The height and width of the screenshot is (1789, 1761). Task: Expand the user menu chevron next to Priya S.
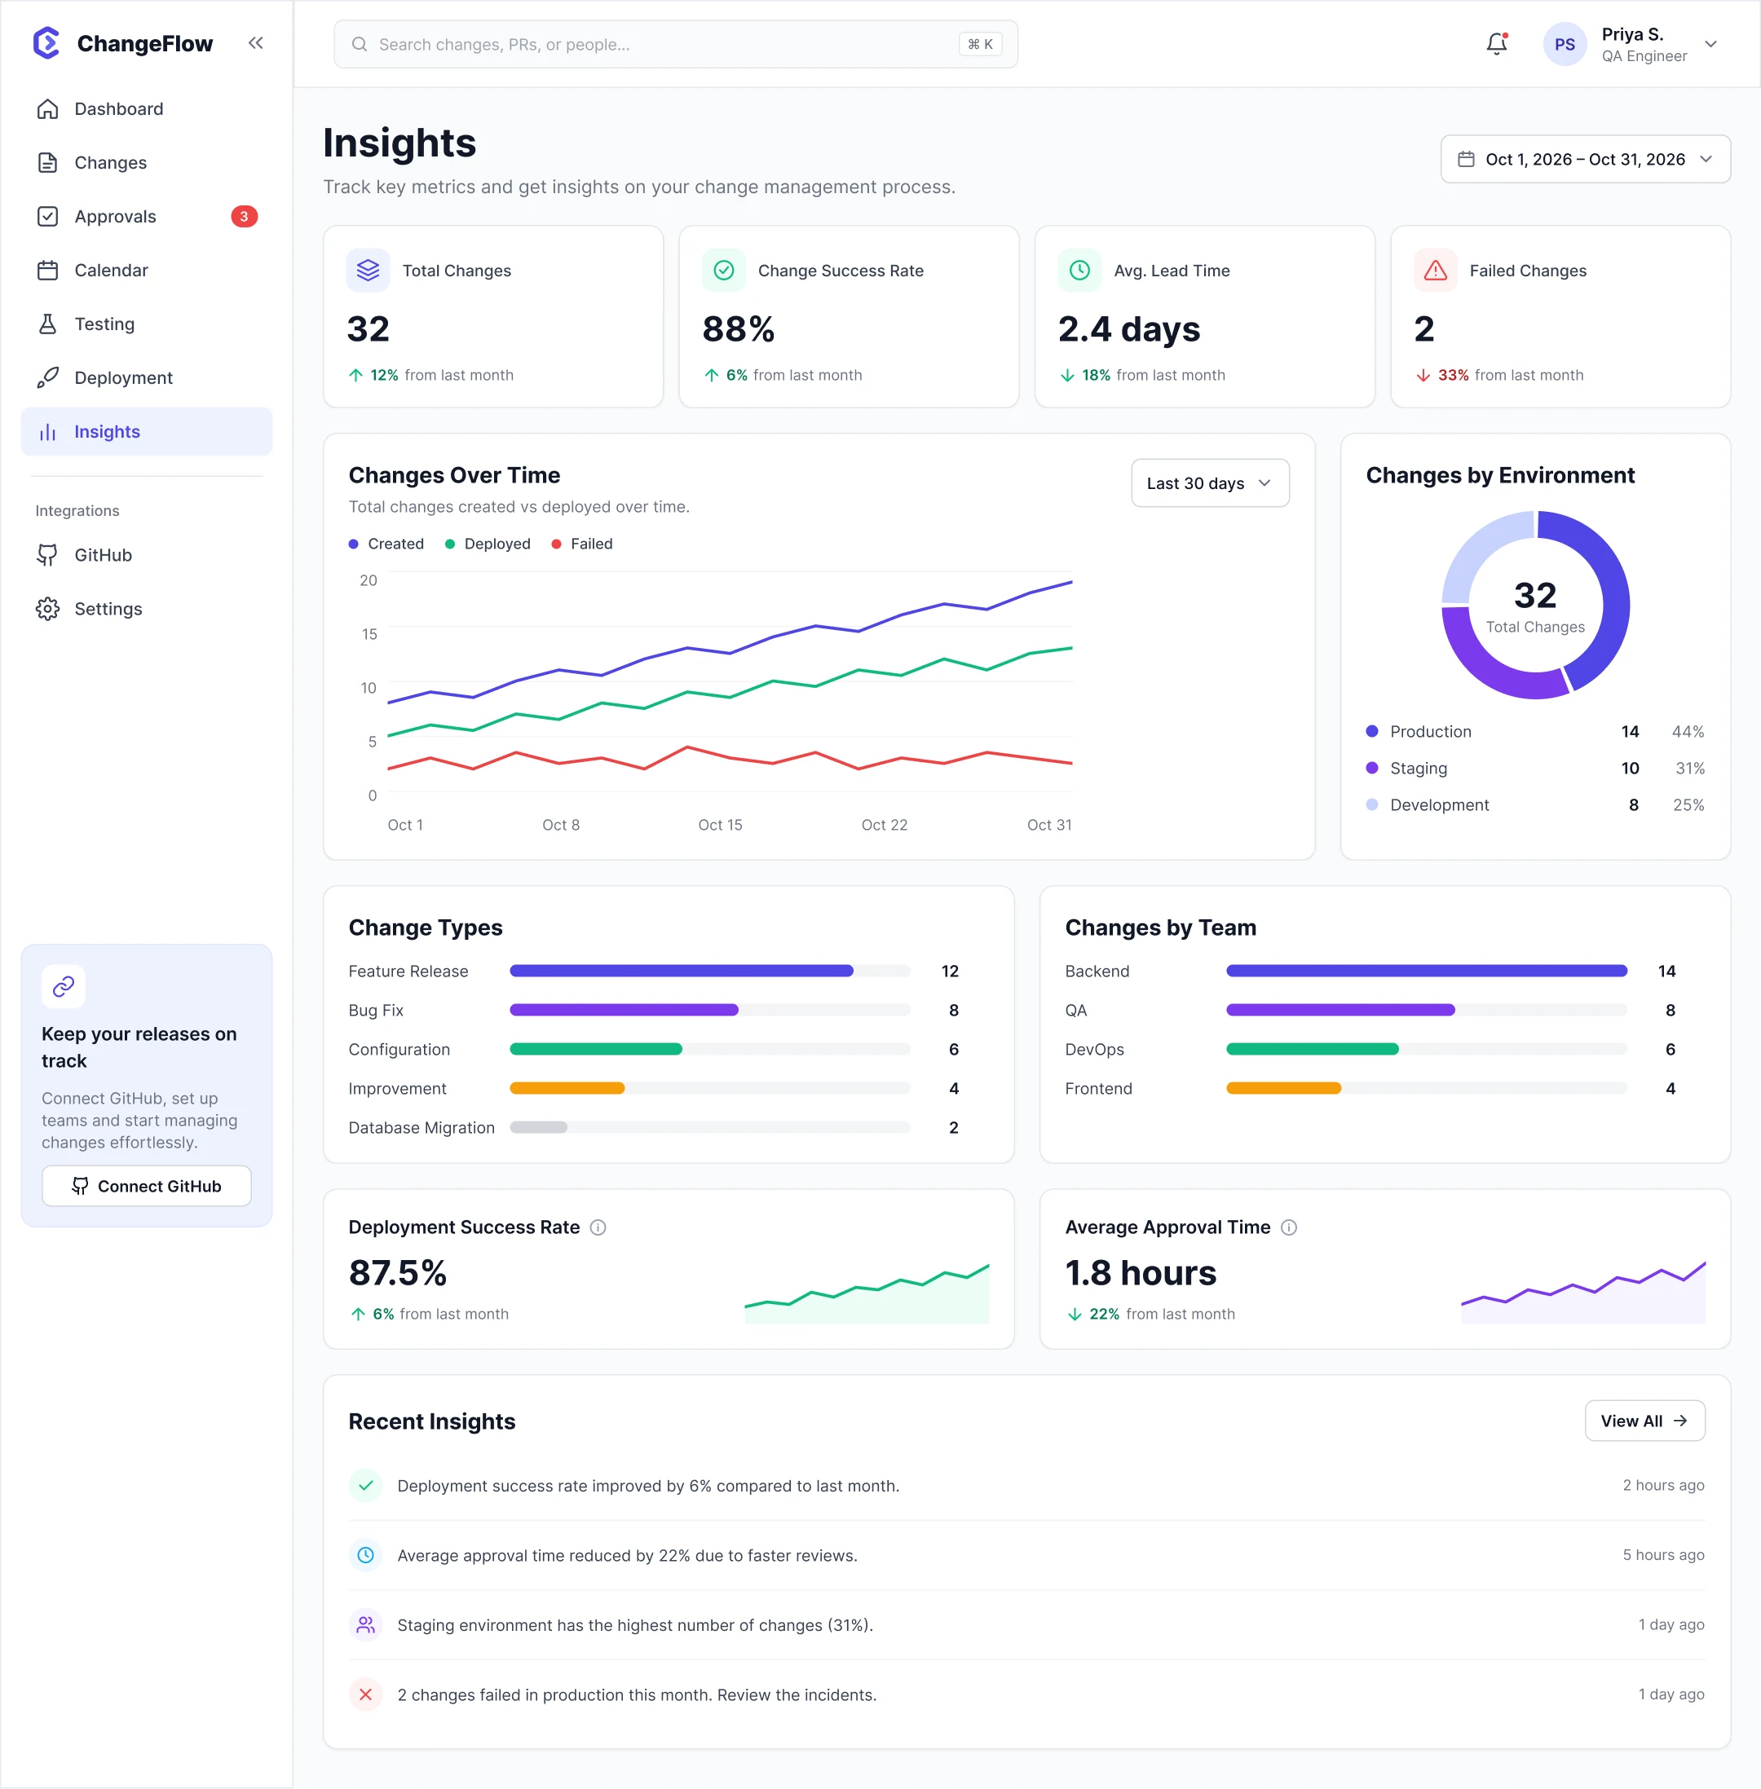click(1711, 44)
